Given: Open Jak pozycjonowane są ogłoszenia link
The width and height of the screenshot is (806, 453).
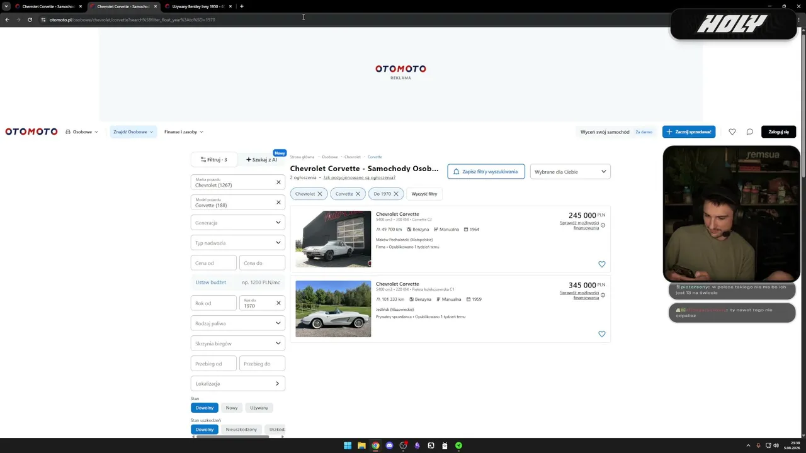Looking at the screenshot, I should click(360, 178).
